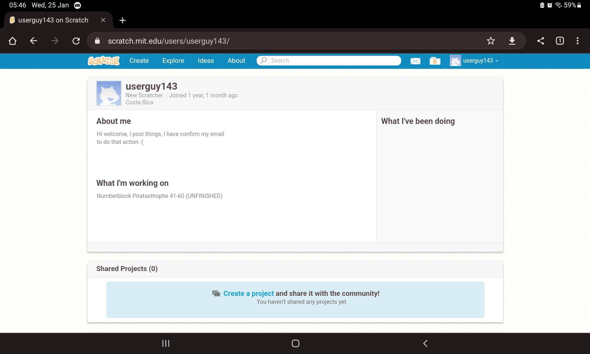590x354 pixels.
Task: Tap the Android recent apps button
Action: (x=166, y=343)
